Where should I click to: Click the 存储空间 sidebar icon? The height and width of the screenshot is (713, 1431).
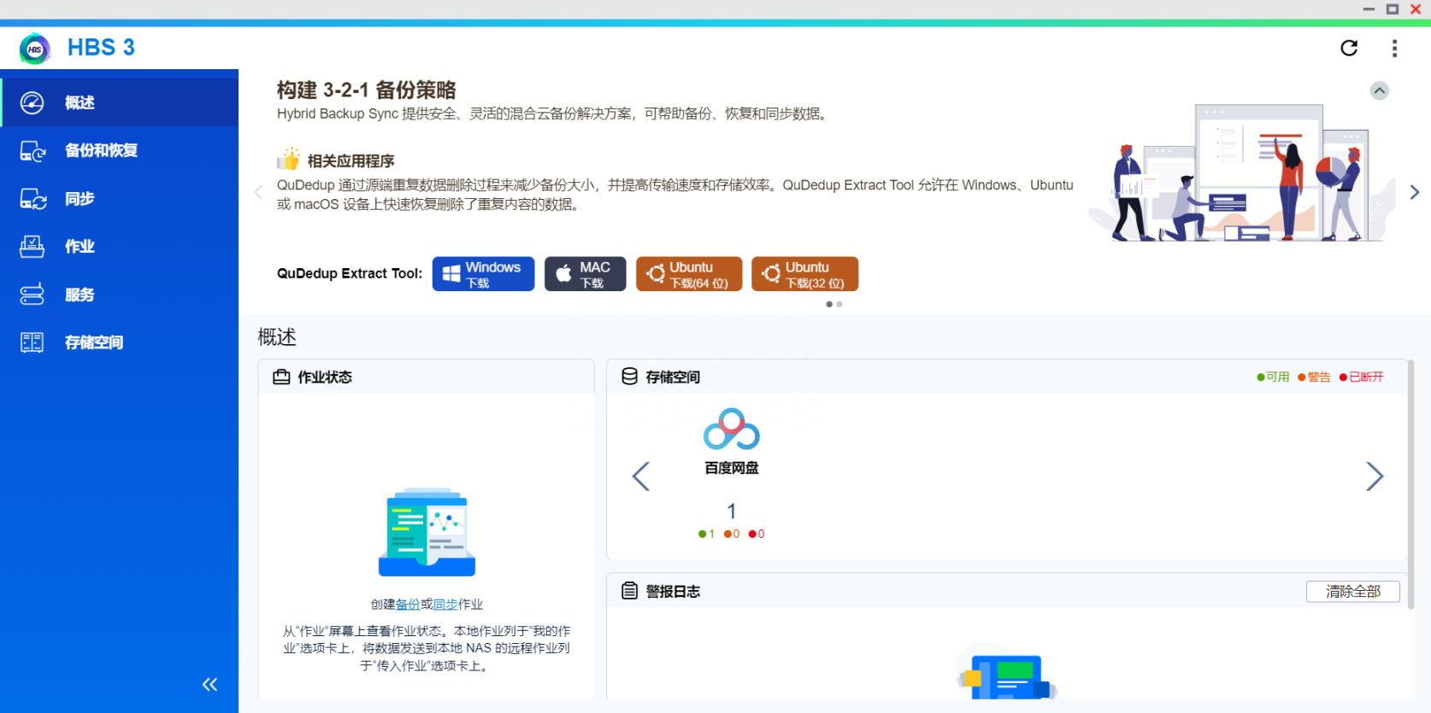tap(32, 342)
